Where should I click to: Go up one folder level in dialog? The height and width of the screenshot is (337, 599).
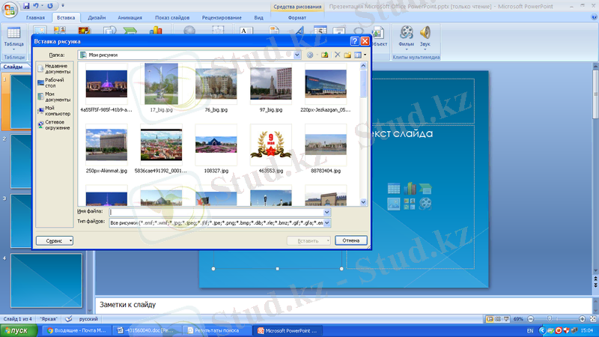(x=325, y=55)
